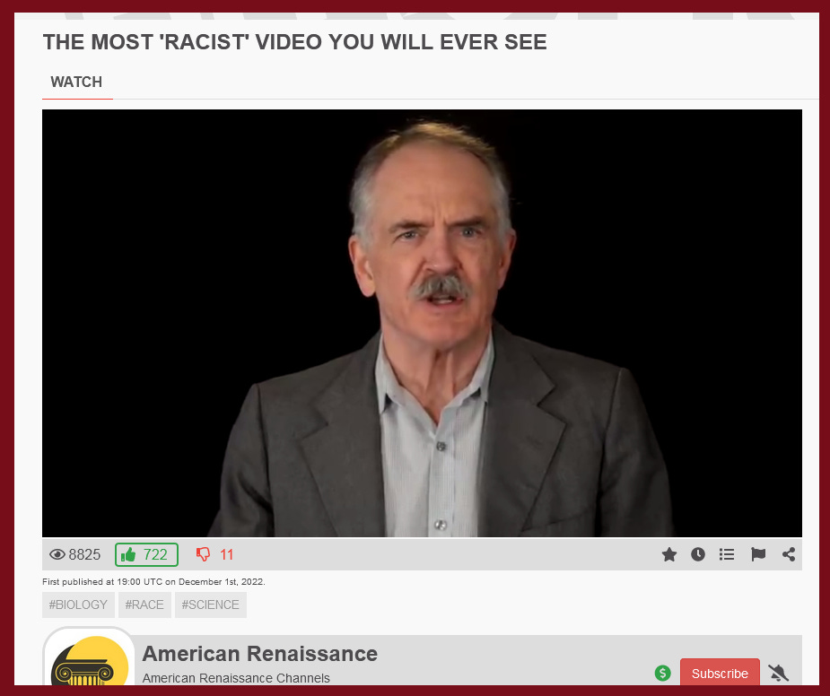830x696 pixels.
Task: Click the first published date text
Action: point(153,582)
